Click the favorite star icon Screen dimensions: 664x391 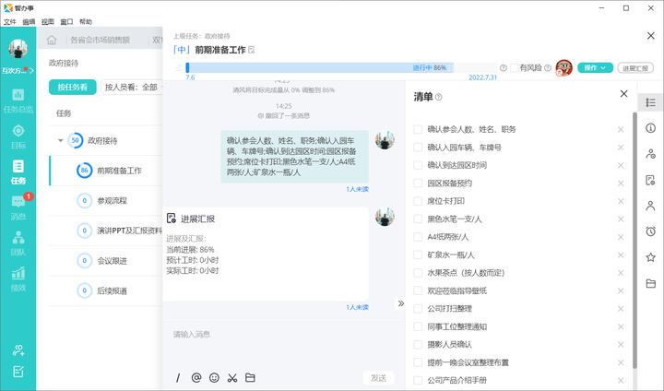coord(650,257)
